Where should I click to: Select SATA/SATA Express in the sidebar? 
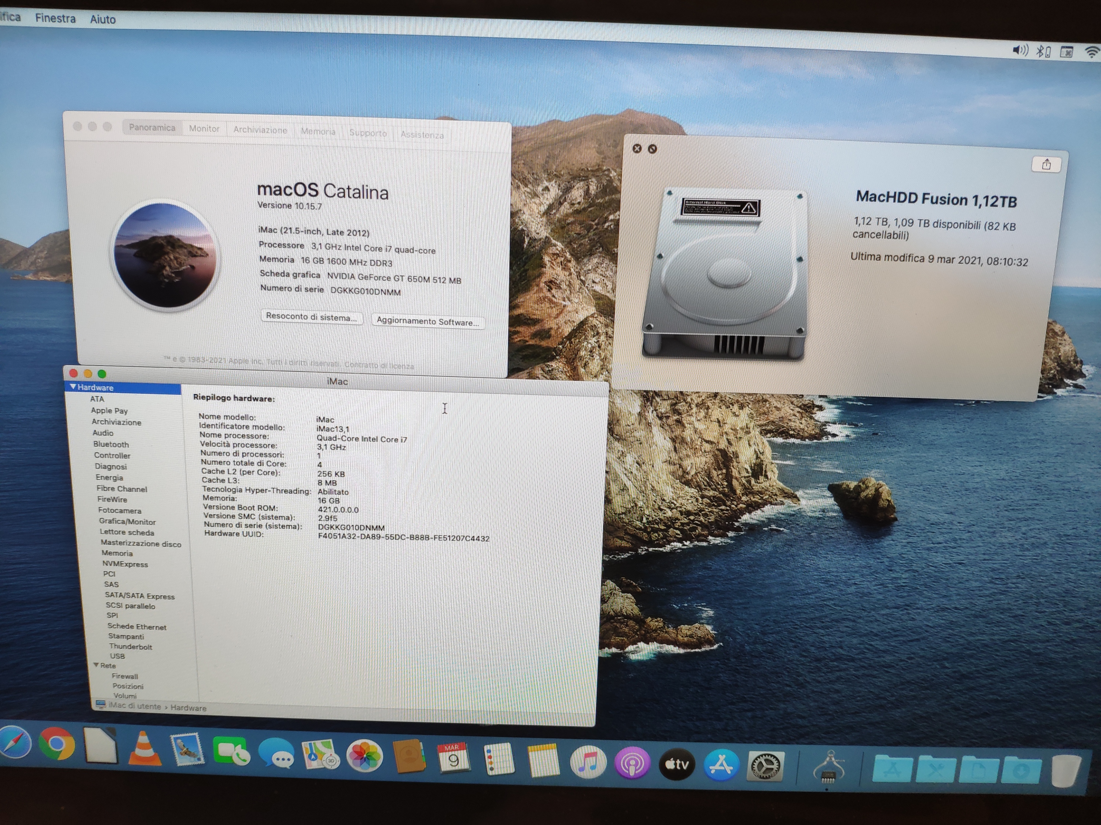[x=139, y=595]
